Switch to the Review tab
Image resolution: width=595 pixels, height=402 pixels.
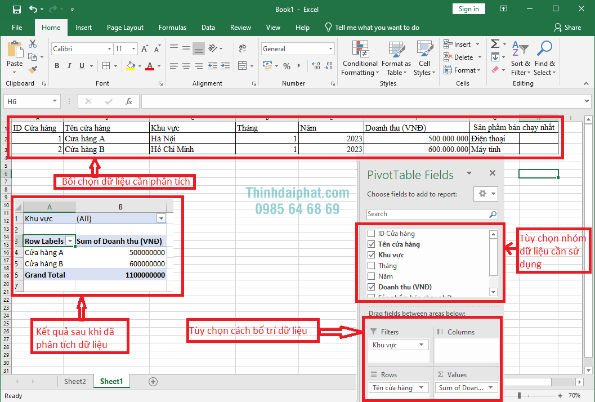[240, 28]
